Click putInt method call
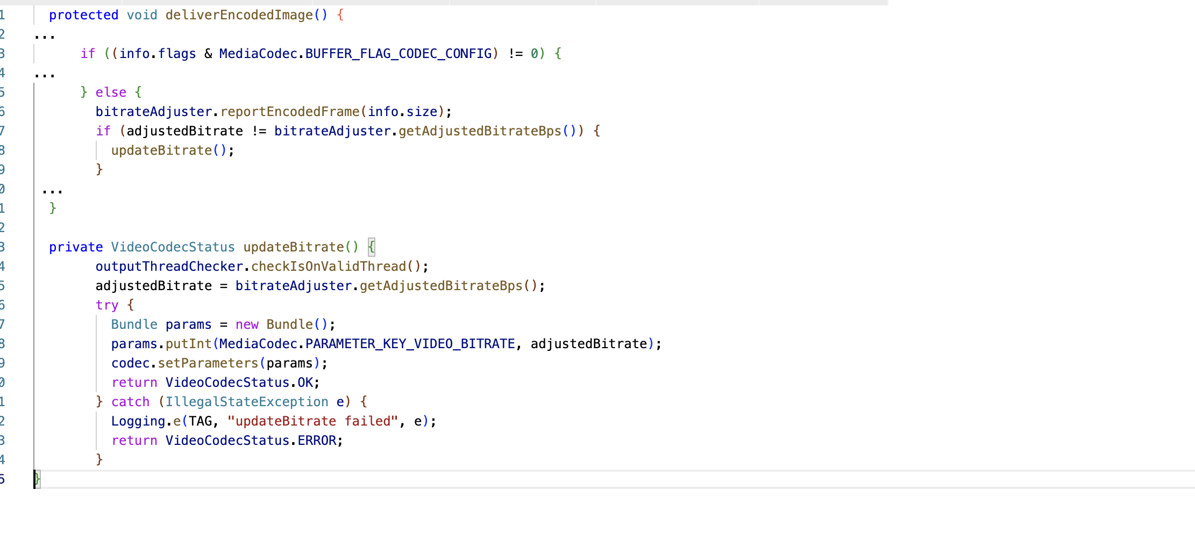Image resolution: width=1195 pixels, height=533 pixels. [x=189, y=344]
